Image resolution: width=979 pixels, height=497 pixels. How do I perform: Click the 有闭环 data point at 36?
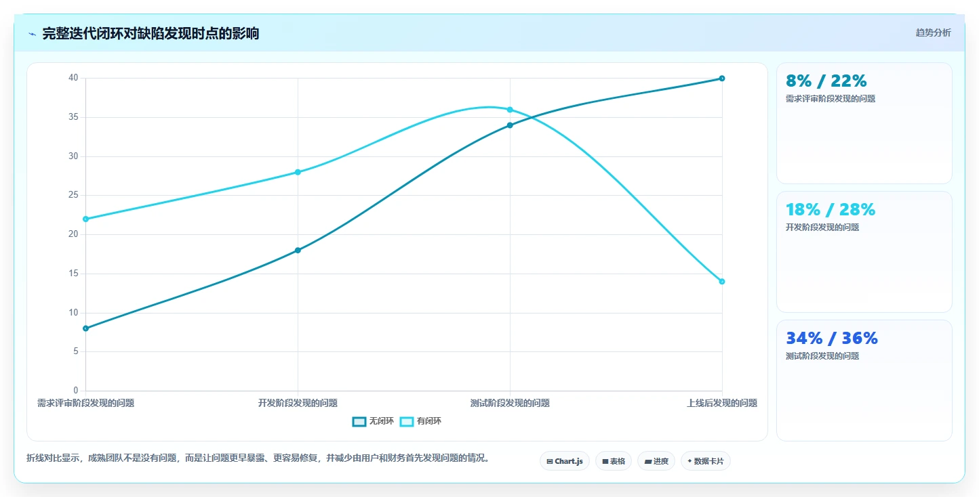pyautogui.click(x=510, y=110)
